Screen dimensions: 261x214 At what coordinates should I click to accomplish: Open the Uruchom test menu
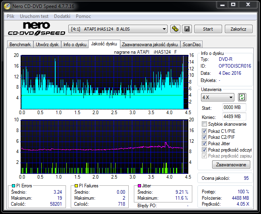(x=34, y=16)
